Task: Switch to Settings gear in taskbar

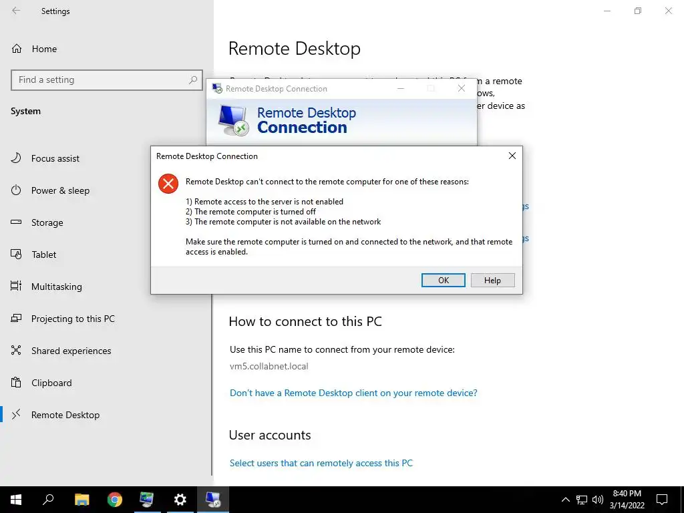Action: coord(180,500)
